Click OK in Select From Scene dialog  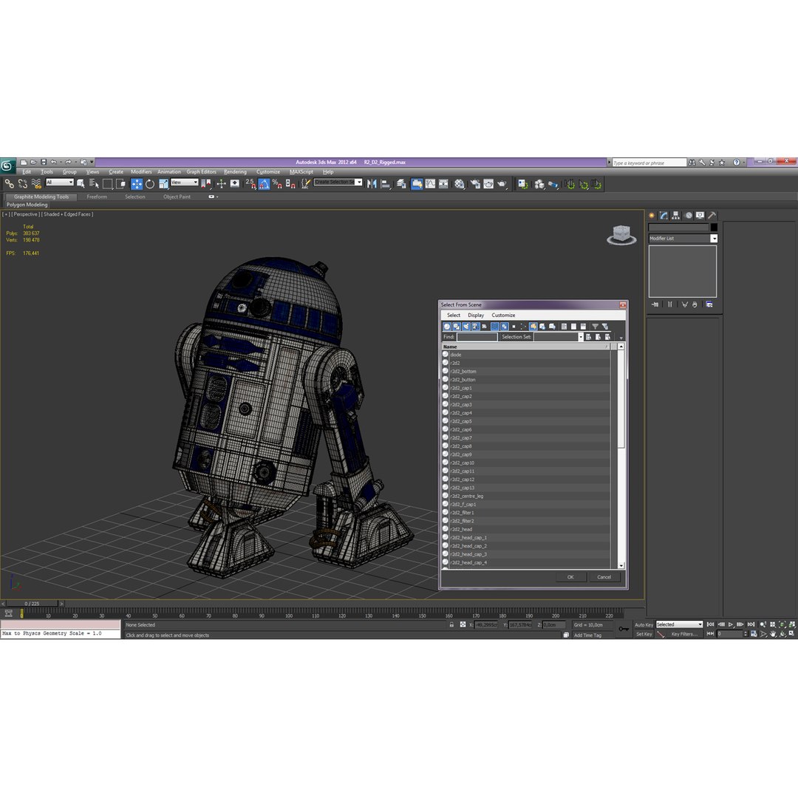click(570, 577)
